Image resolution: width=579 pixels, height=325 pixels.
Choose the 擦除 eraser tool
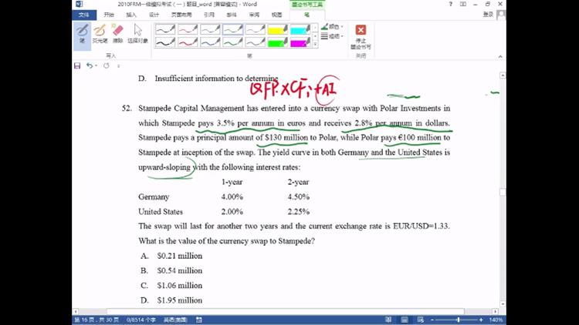[x=117, y=34]
